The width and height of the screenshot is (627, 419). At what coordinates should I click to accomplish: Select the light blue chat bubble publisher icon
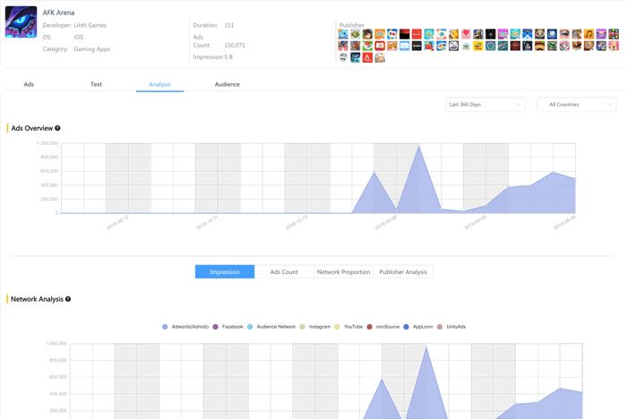click(404, 46)
